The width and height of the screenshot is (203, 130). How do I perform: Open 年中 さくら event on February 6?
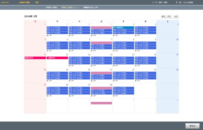(79, 48)
